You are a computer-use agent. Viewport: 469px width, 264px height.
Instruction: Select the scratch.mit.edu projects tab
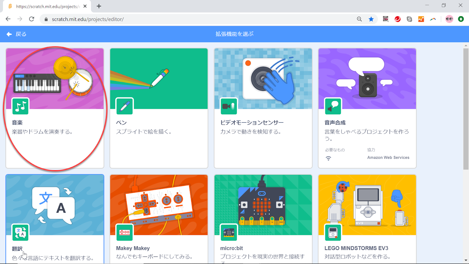pos(47,6)
